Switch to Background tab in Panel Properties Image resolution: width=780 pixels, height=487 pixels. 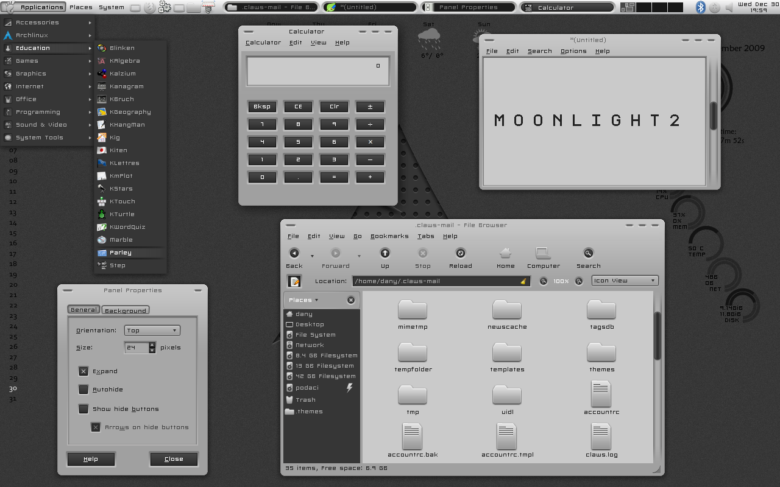(x=126, y=310)
